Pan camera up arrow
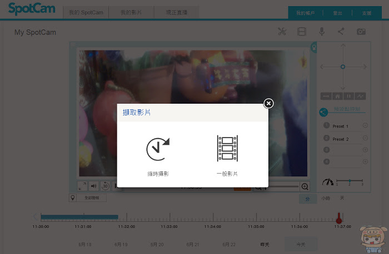389x254 pixels. click(343, 46)
